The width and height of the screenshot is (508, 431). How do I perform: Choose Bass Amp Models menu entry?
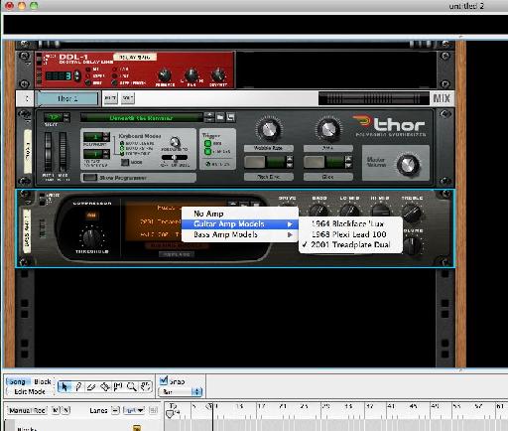(x=240, y=234)
